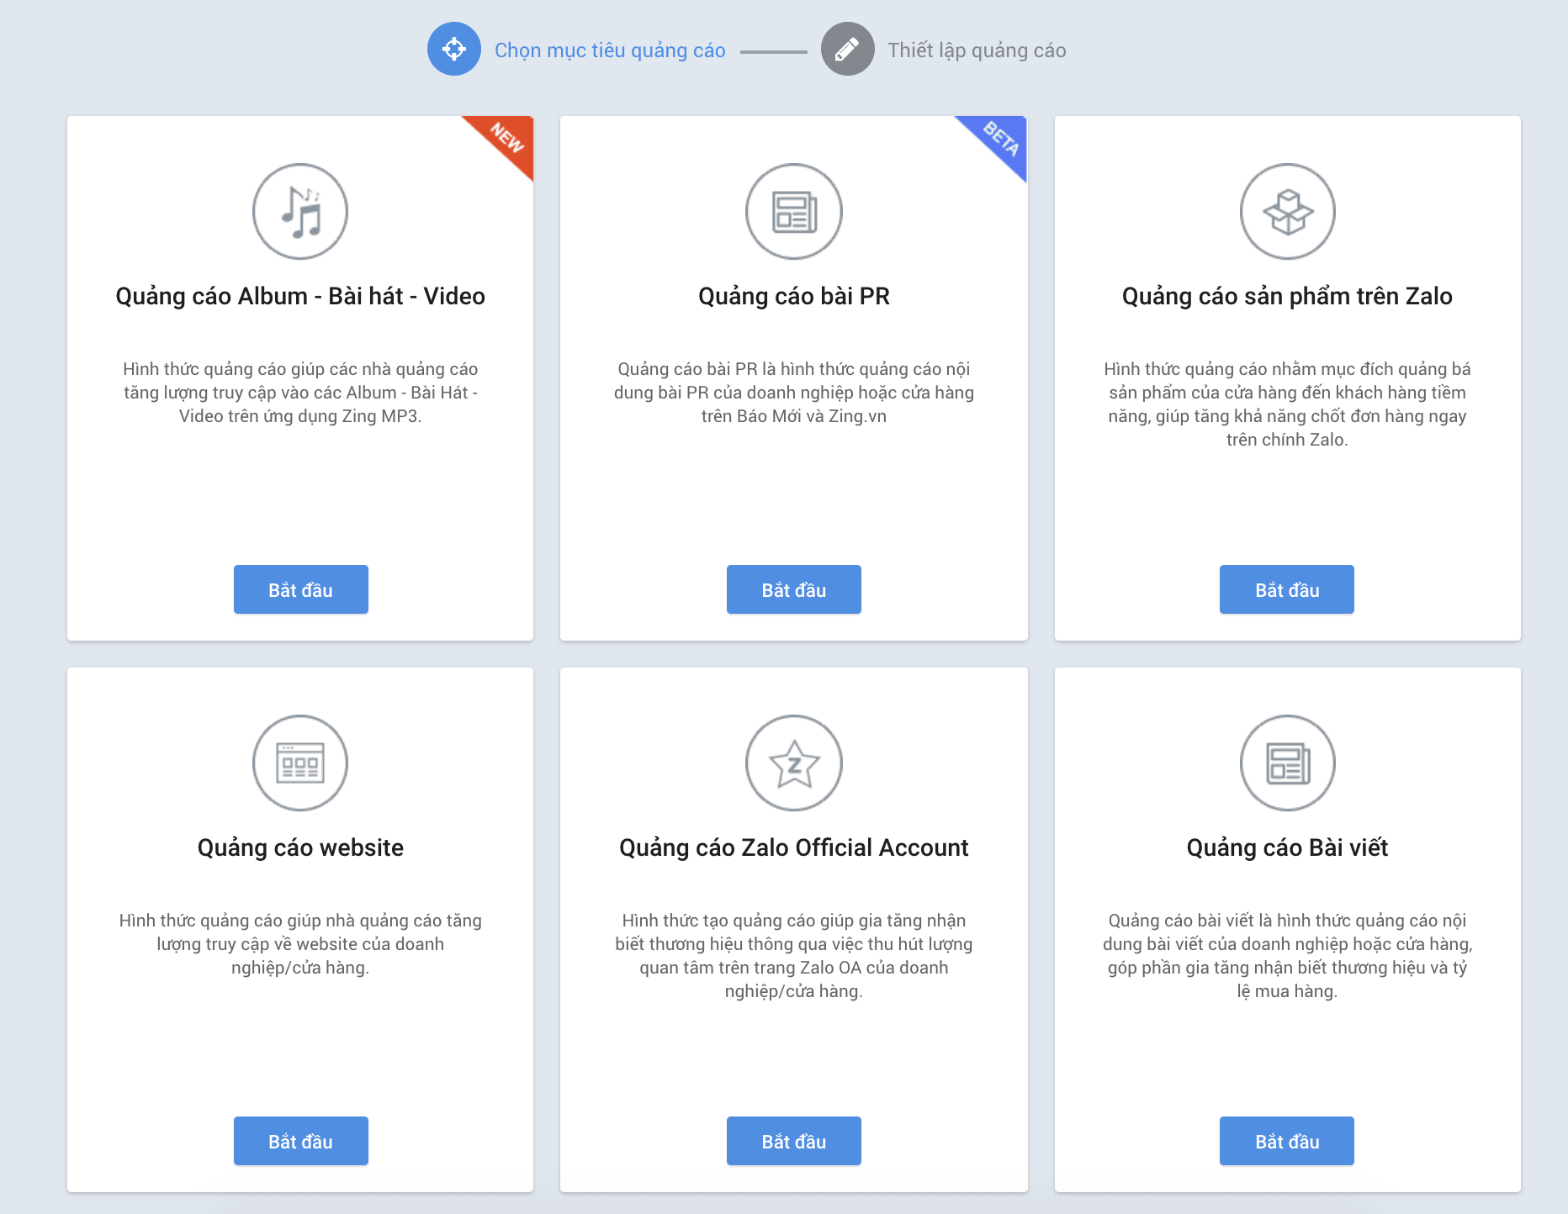
Task: Click the browser window website ad icon
Action: point(300,763)
